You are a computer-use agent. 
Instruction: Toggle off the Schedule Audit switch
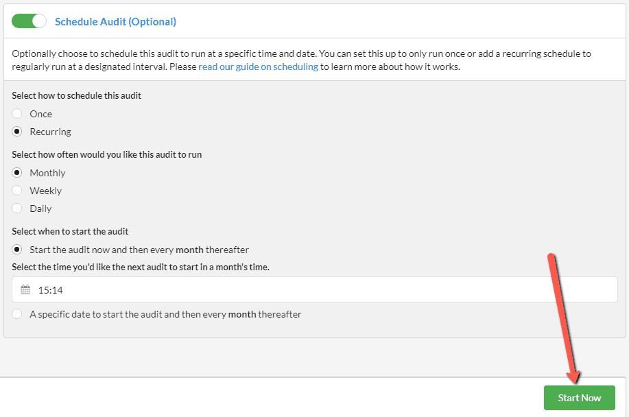[x=29, y=21]
